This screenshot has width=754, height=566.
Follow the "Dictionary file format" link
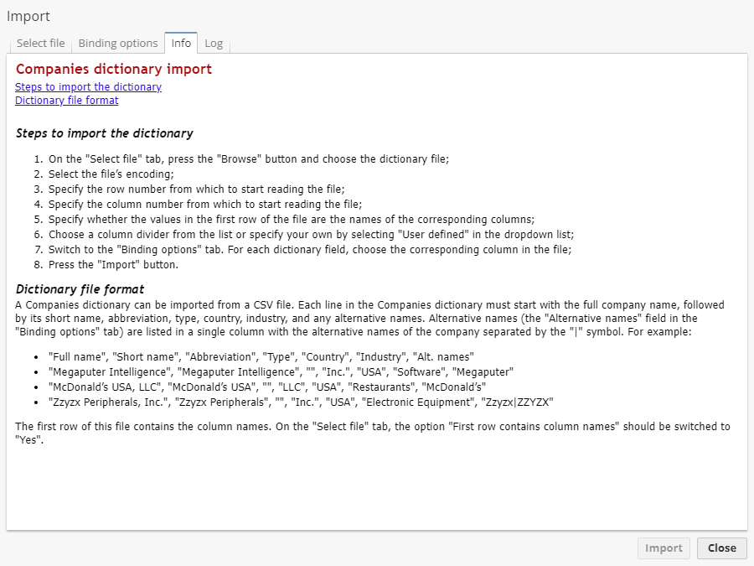coord(66,100)
